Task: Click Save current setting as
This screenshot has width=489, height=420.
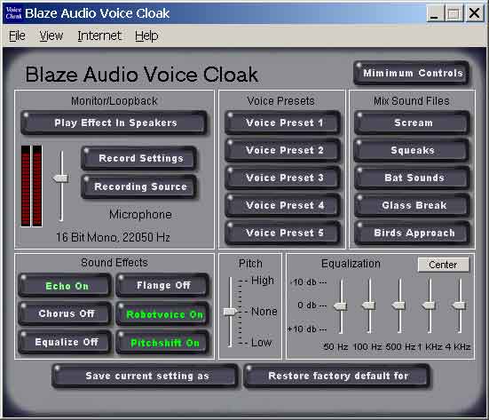Action: pos(145,376)
